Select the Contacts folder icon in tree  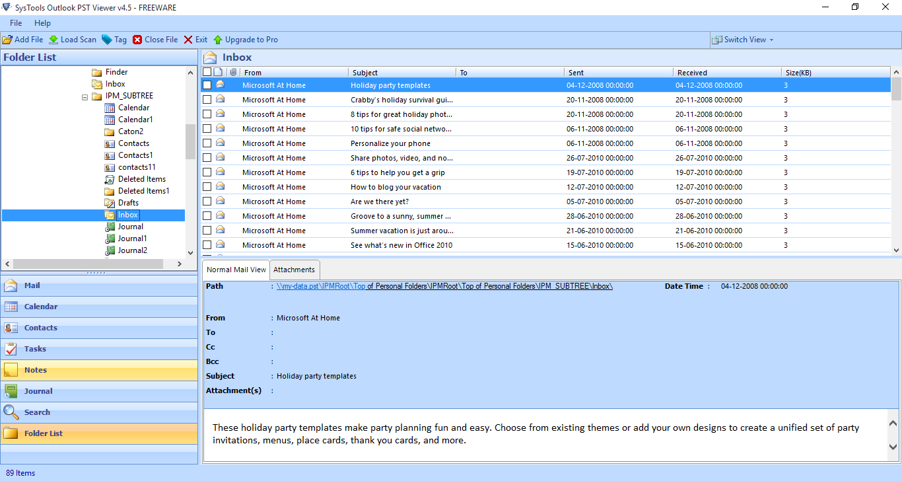pyautogui.click(x=110, y=143)
